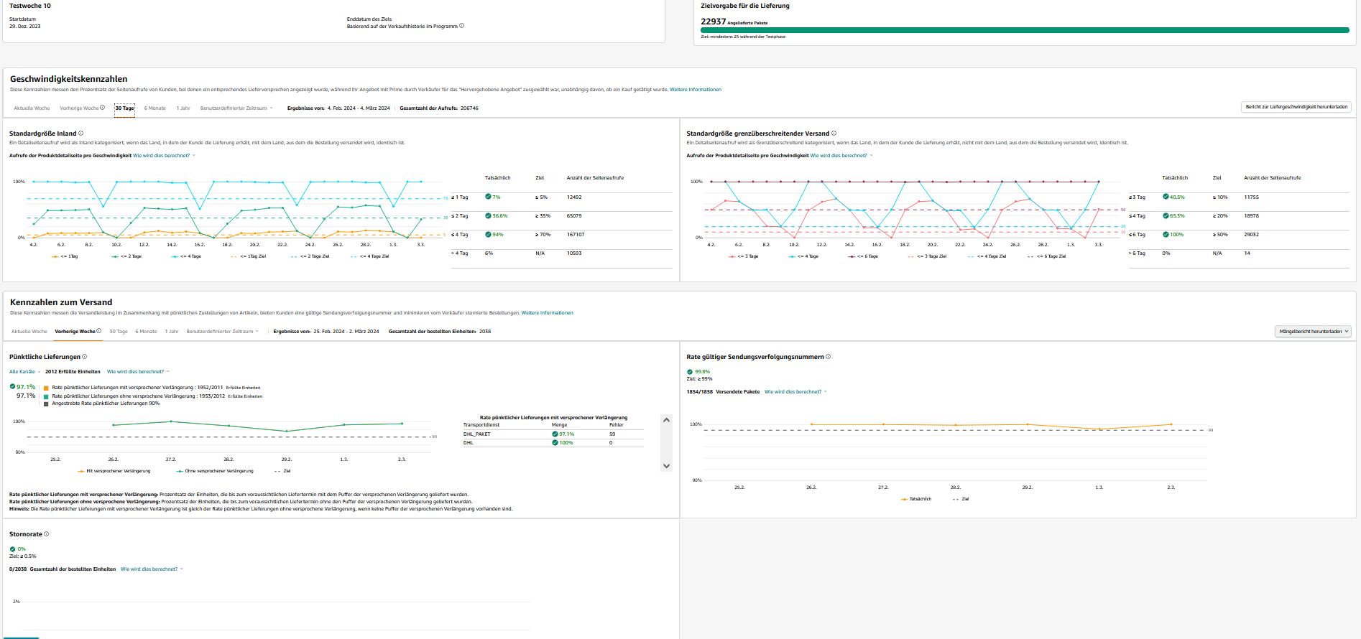Open Weitere Informationen link under Geschwindigkeitskennzahlen
Screen dimensions: 1361x639
[x=696, y=90]
